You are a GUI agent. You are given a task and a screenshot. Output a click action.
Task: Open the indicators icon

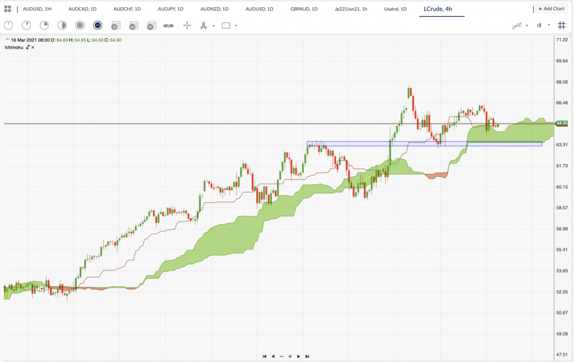coord(516,26)
